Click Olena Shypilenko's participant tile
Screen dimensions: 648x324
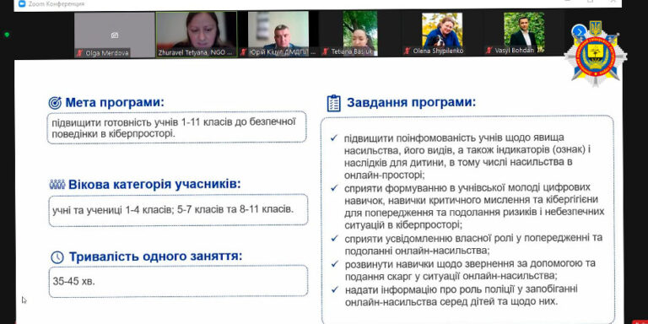point(442,34)
